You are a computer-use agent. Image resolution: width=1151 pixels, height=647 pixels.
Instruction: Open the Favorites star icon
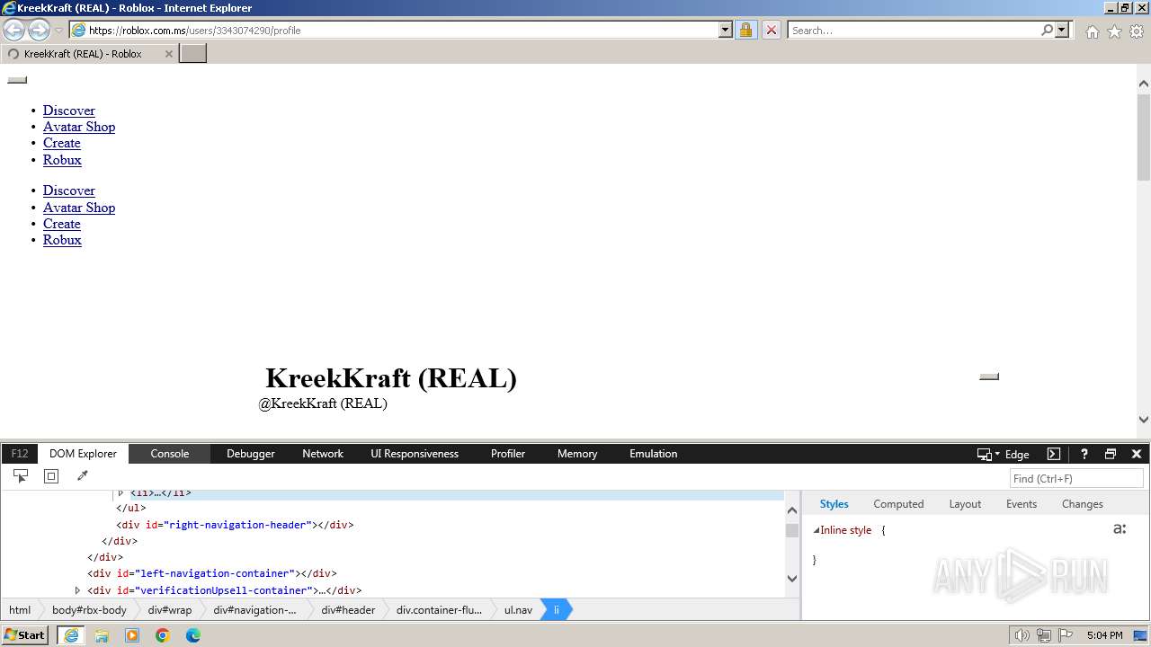(1114, 31)
